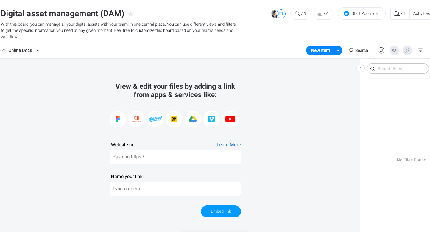
Task: Open board integrations via the plug icon
Action: pos(300,13)
